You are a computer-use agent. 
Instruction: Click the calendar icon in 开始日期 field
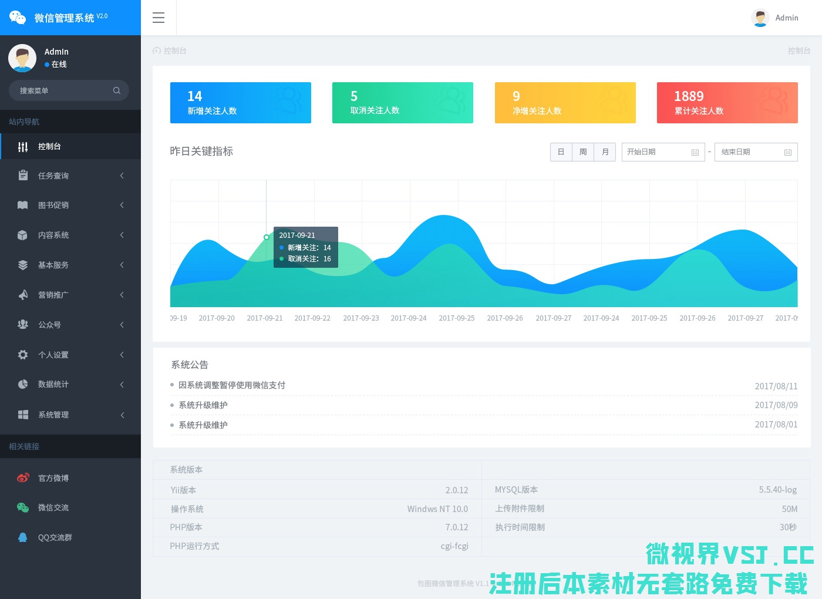point(695,152)
